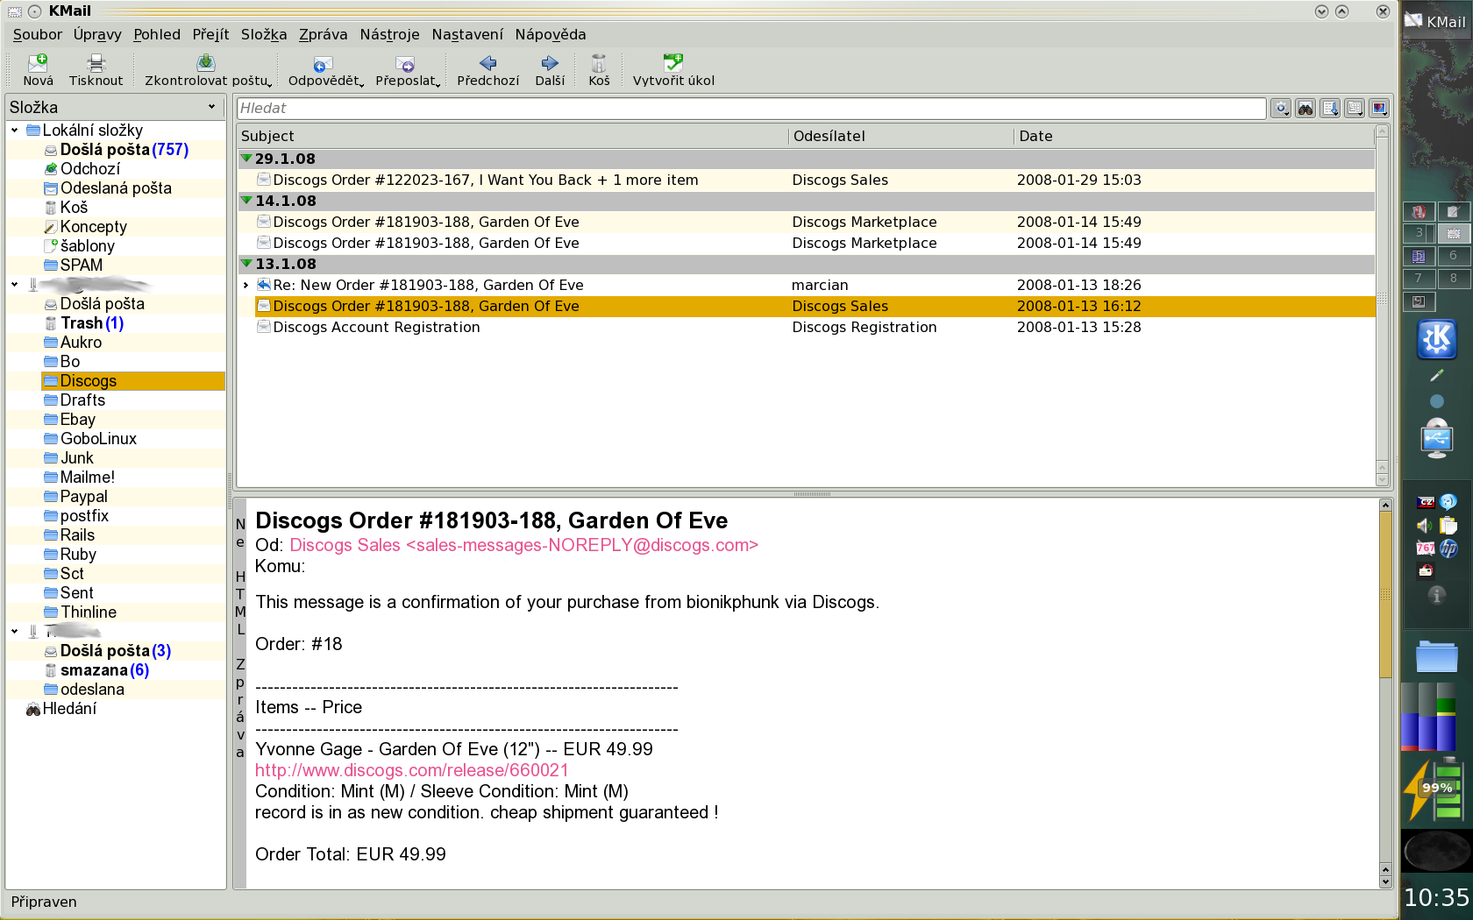This screenshot has height=920, width=1473.
Task: Open the Nástroje menu
Action: [389, 34]
